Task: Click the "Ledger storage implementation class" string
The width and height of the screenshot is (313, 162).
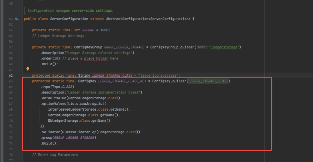Action: tap(103, 92)
